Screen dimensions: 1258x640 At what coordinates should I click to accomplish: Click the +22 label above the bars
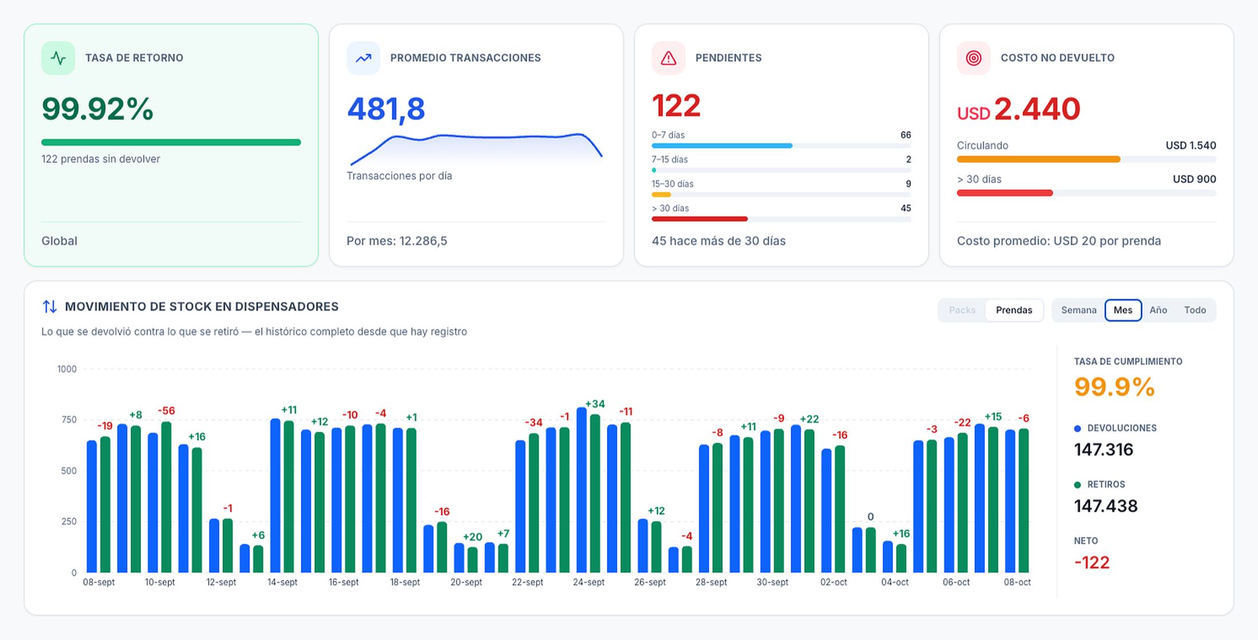[809, 419]
